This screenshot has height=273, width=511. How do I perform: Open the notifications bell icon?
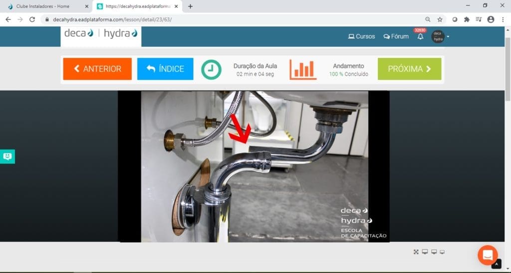pos(420,37)
